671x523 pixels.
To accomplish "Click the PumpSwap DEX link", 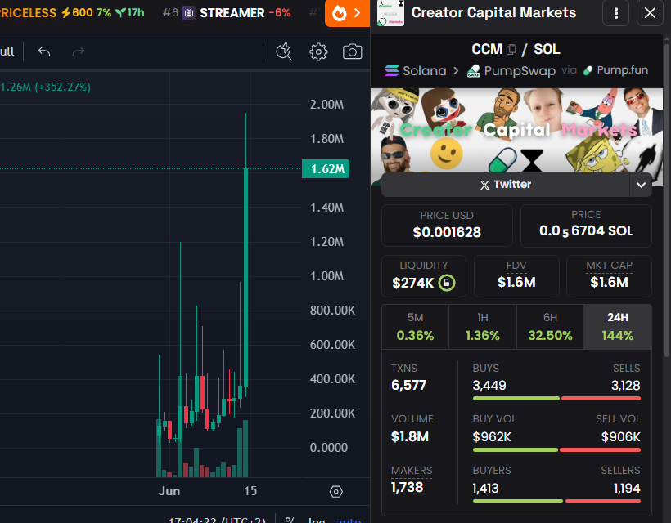I will [511, 70].
